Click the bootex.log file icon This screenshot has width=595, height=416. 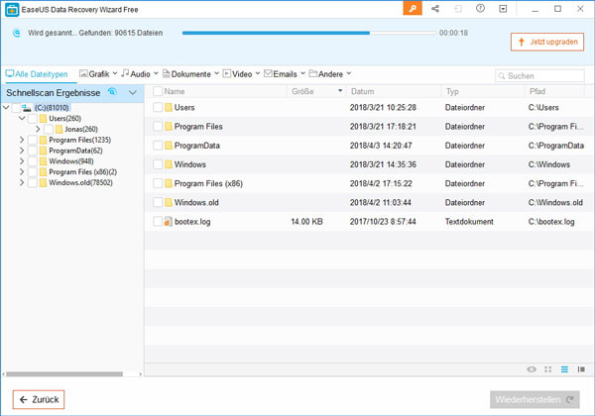point(168,222)
